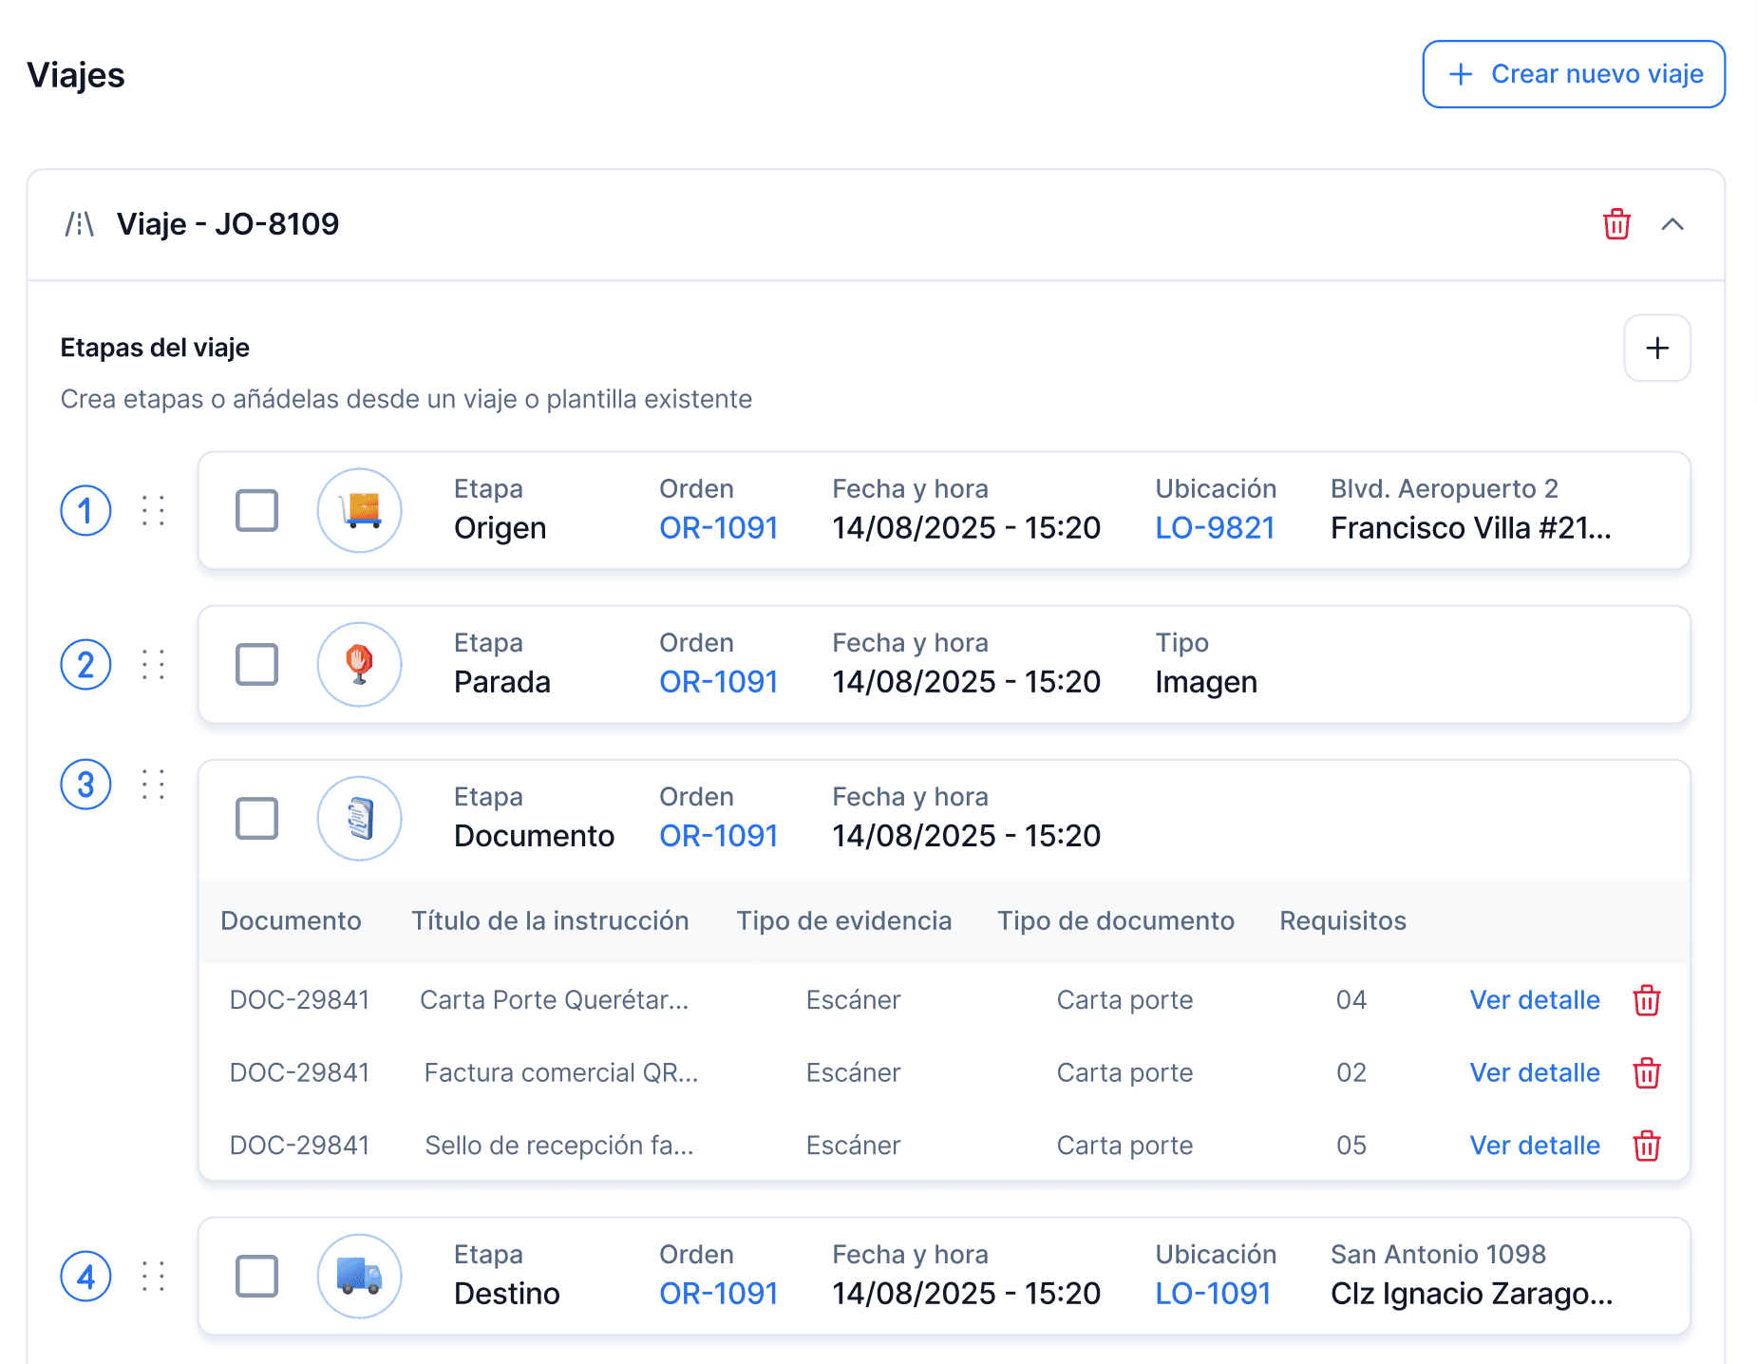
Task: Enable the Destino stage checkbox
Action: pos(256,1276)
